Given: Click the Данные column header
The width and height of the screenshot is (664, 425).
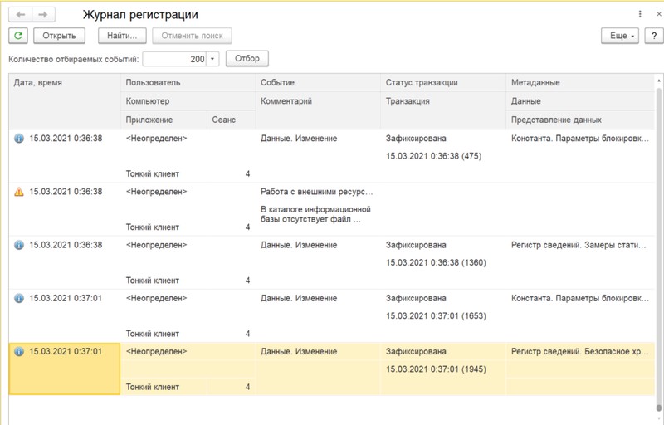Looking at the screenshot, I should (x=580, y=101).
